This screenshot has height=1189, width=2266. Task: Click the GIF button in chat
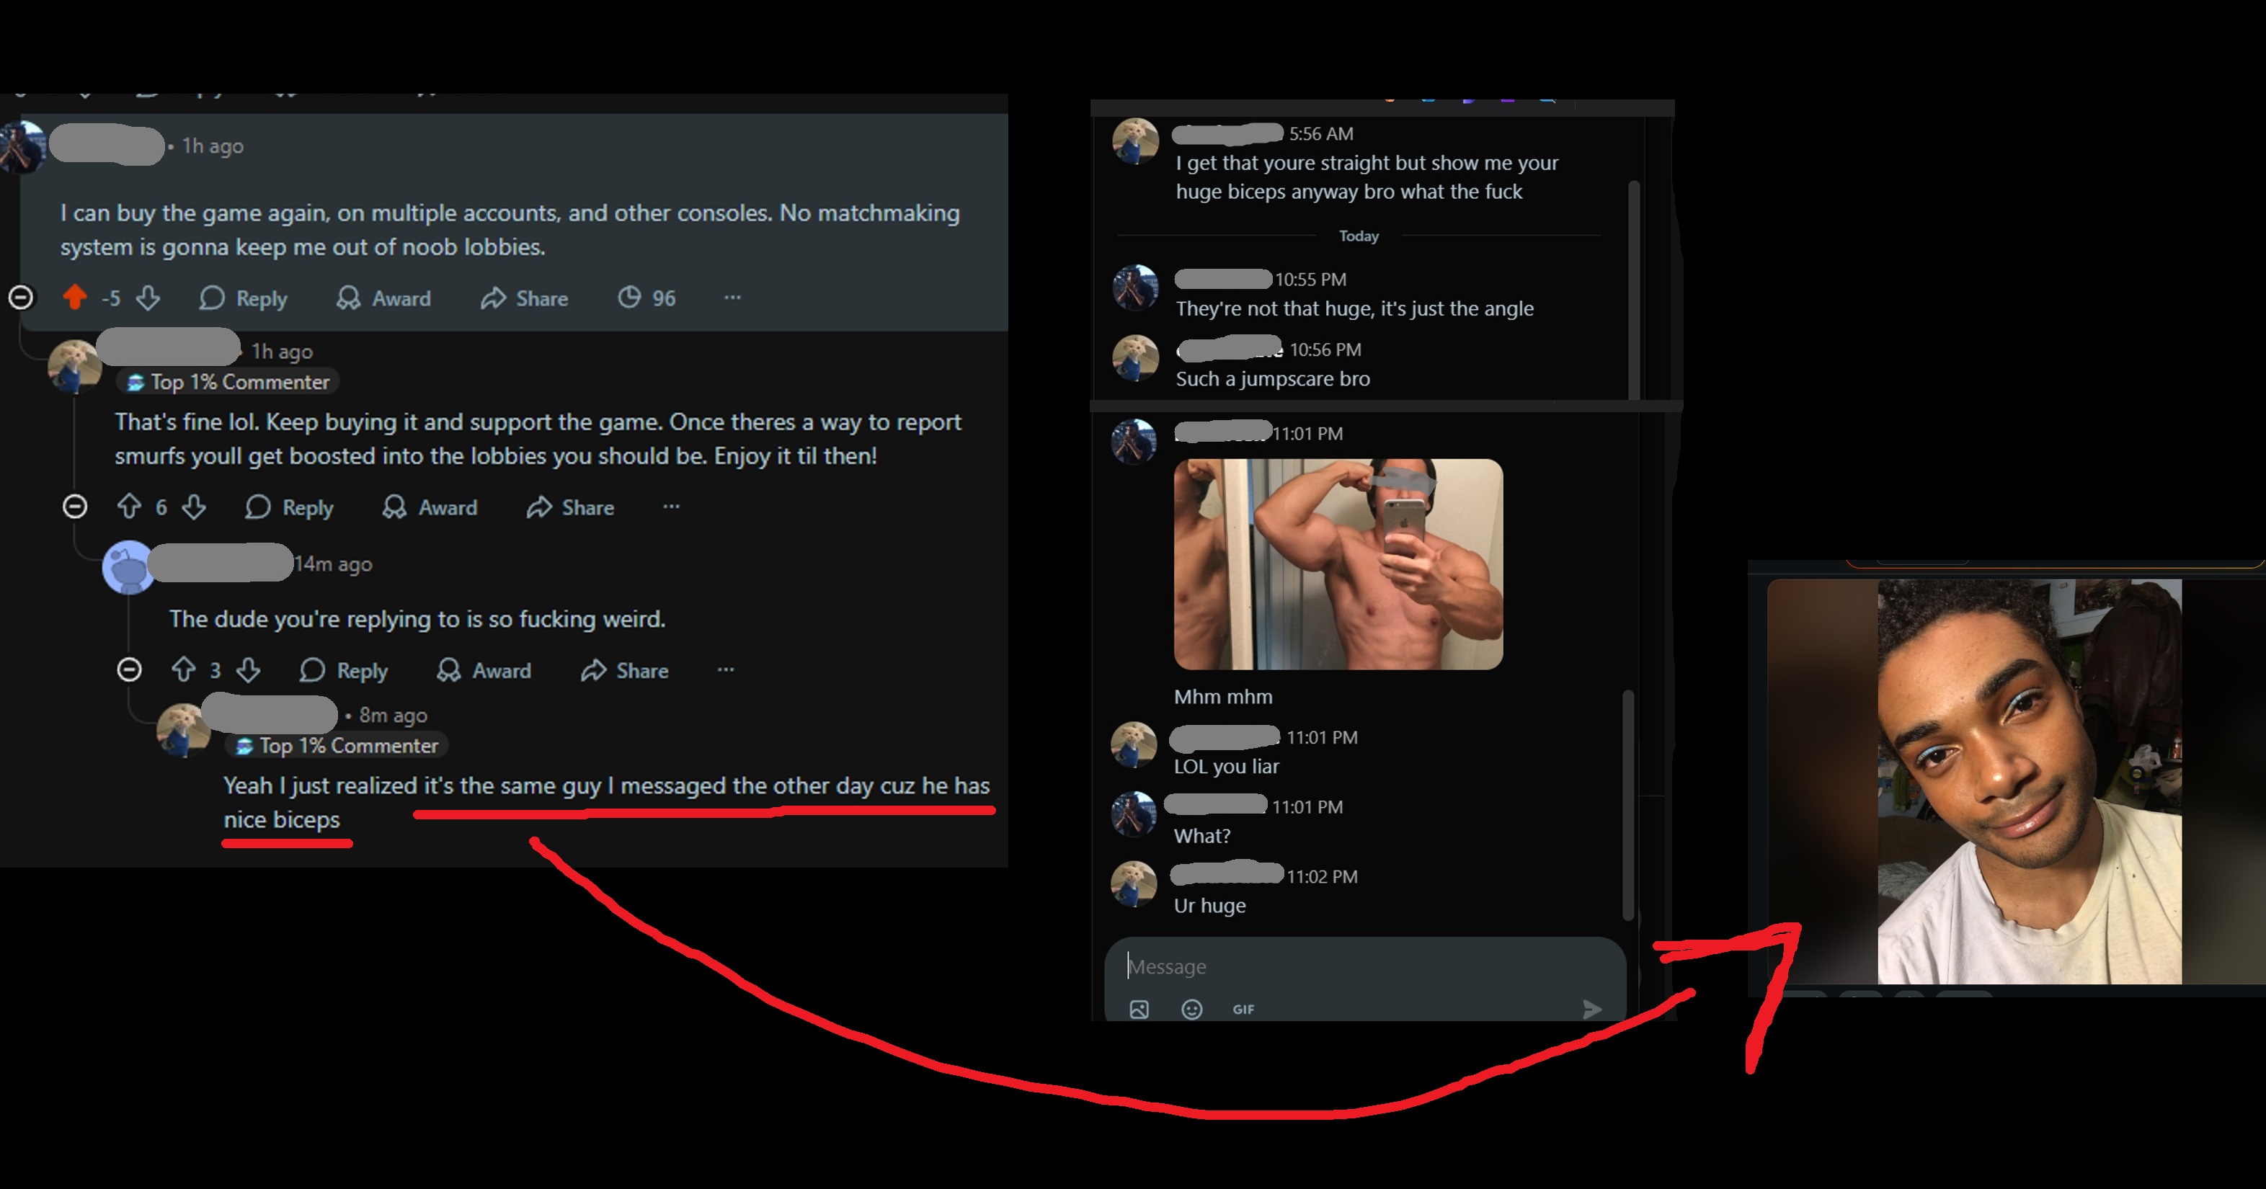click(x=1243, y=1010)
